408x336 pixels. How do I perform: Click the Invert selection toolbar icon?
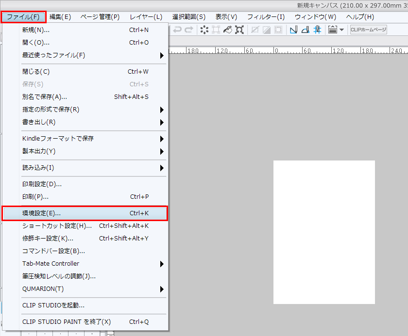pyautogui.click(x=266, y=30)
